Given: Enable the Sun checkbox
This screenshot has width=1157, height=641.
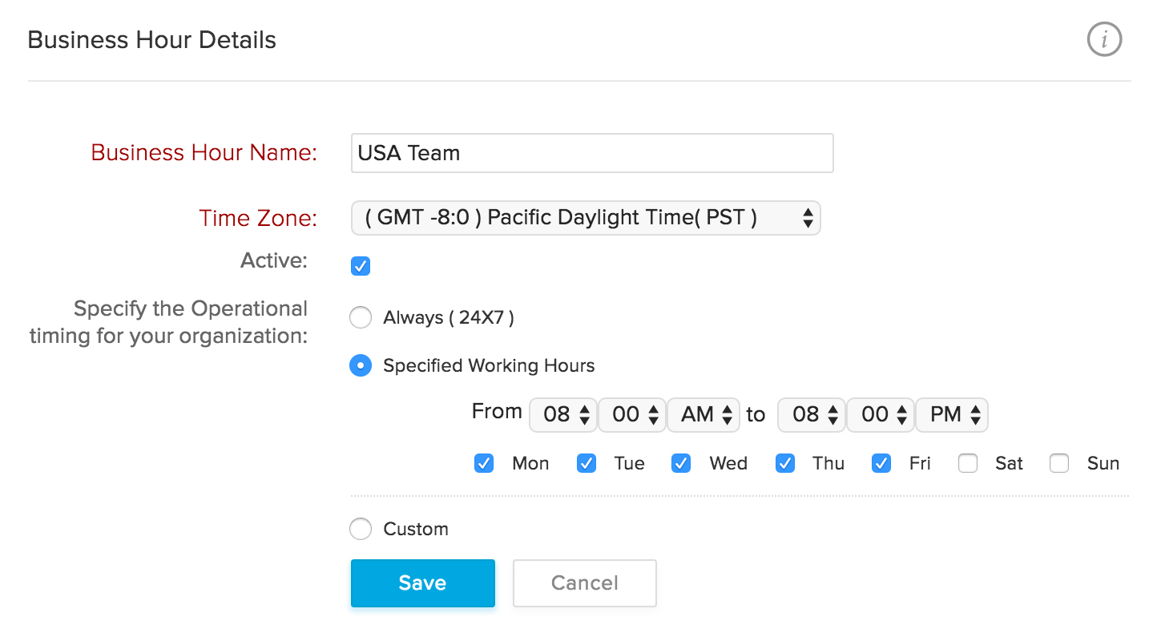Looking at the screenshot, I should (1059, 463).
